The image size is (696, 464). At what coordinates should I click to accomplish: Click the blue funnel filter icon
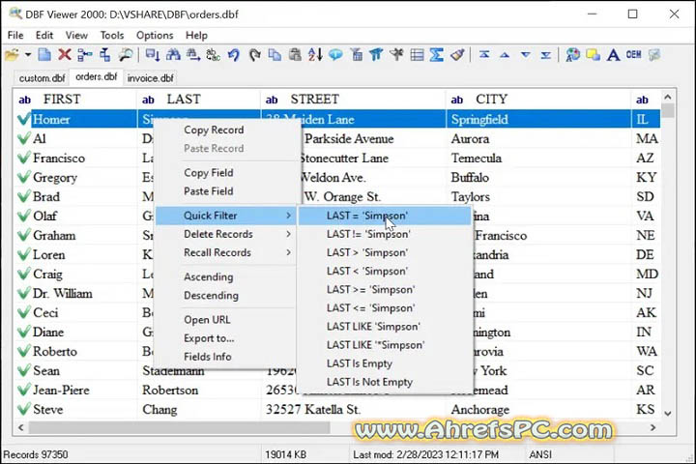[376, 55]
